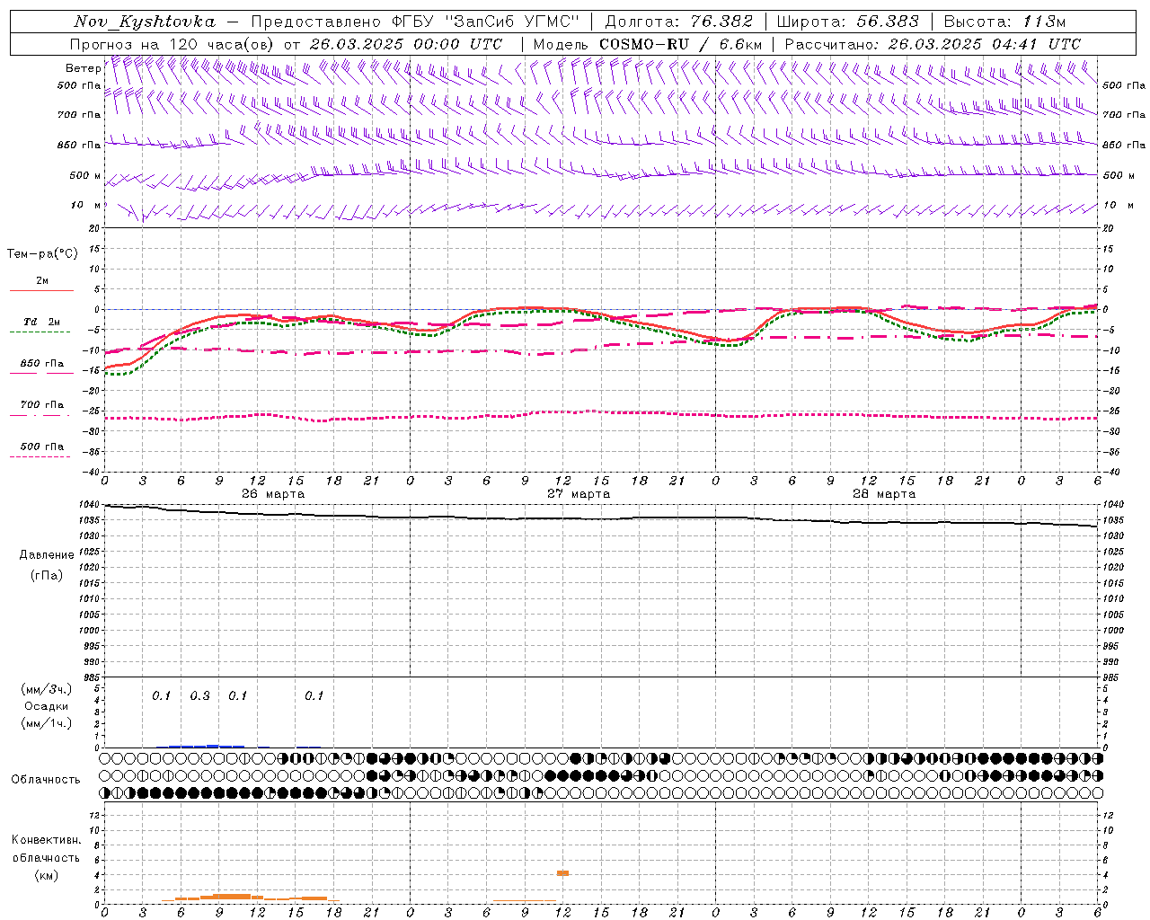
Task: Click the 700 гПа entry in temperature legend
Action: click(41, 405)
